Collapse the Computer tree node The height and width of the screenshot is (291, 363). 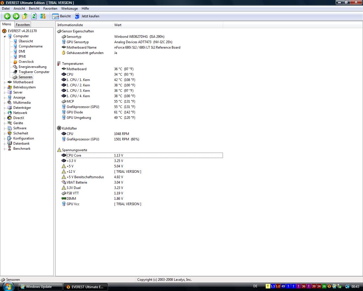tap(5, 36)
